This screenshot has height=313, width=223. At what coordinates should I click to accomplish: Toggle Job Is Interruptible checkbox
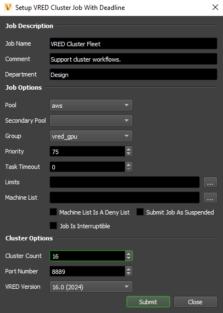point(53,226)
